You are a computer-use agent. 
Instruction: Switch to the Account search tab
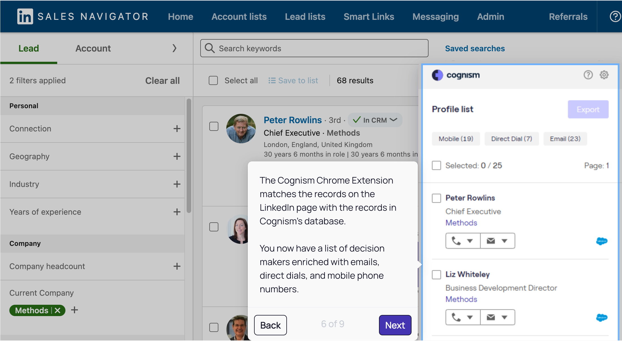point(93,48)
